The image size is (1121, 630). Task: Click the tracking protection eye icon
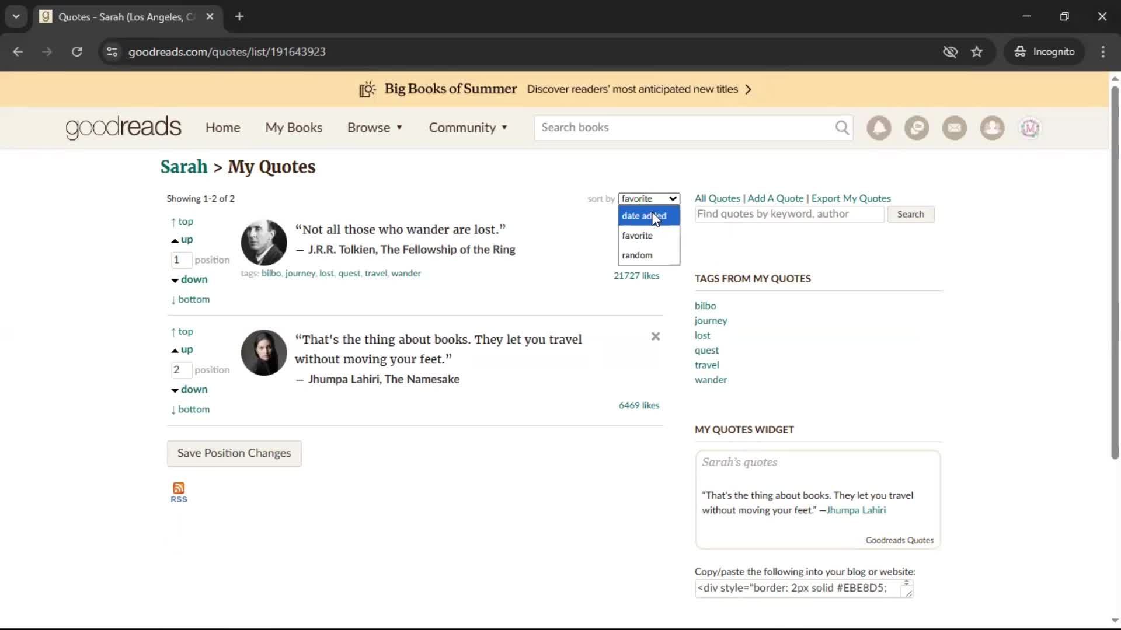[951, 52]
